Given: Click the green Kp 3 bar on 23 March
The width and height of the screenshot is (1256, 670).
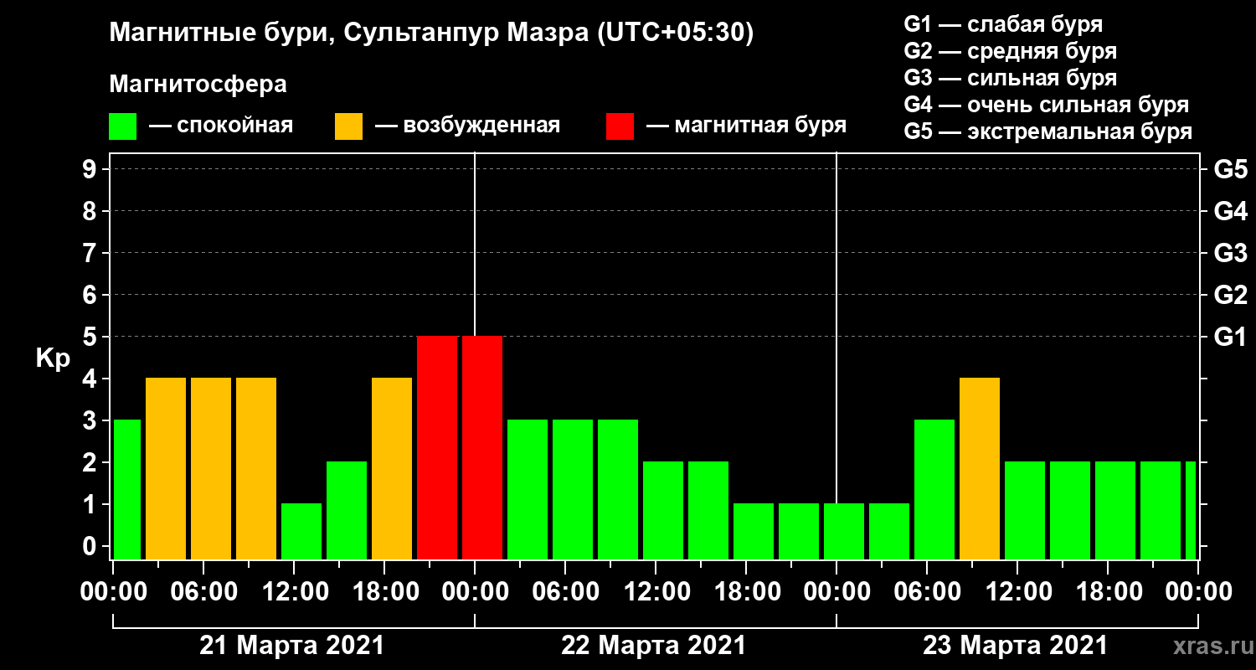Looking at the screenshot, I should click(934, 489).
